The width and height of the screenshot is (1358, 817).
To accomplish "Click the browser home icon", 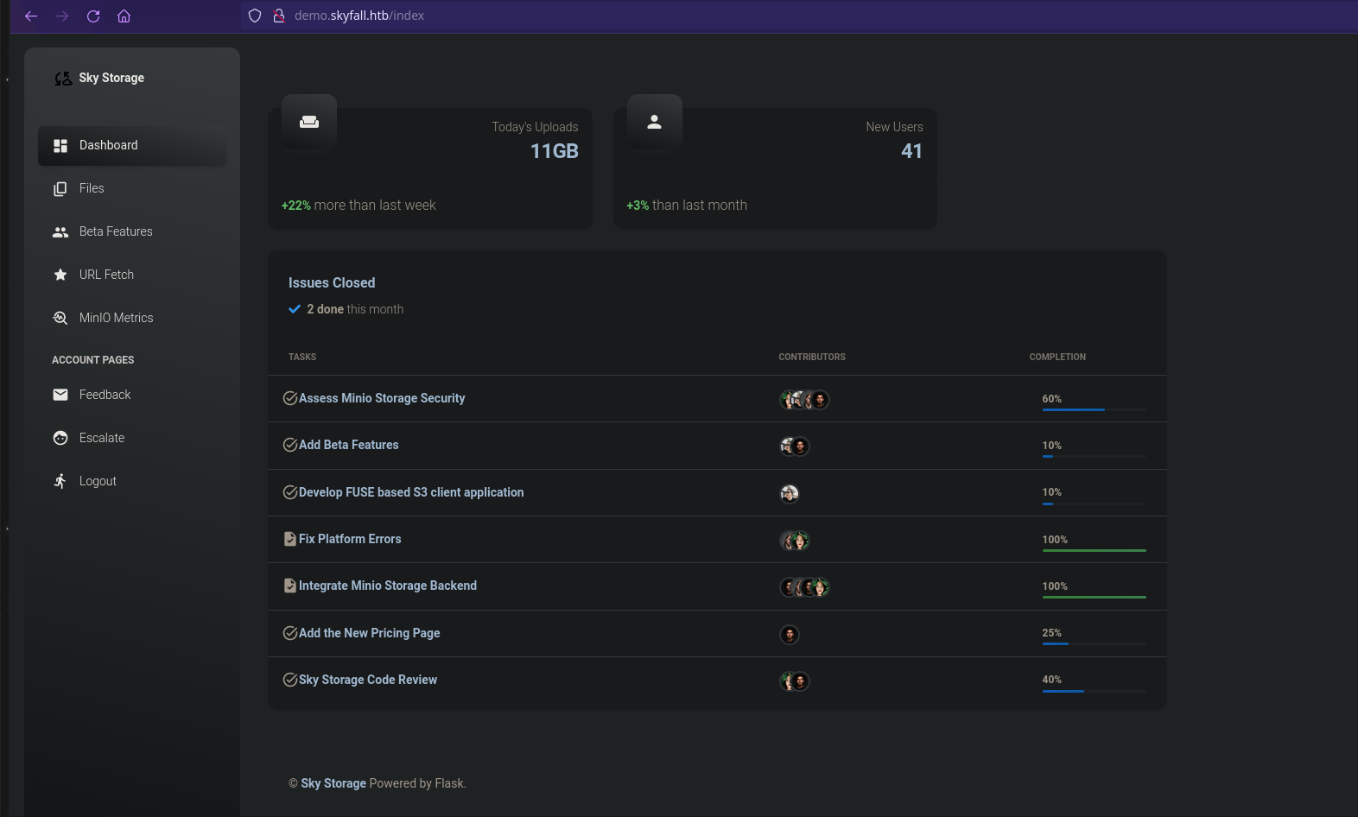I will pos(124,16).
